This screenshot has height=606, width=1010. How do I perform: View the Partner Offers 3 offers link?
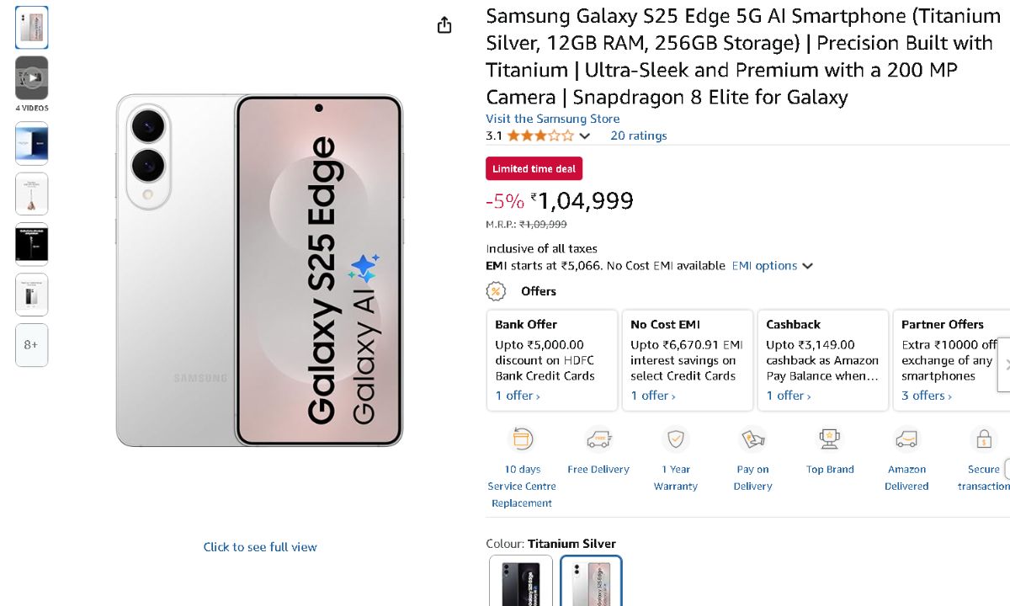[x=927, y=396]
